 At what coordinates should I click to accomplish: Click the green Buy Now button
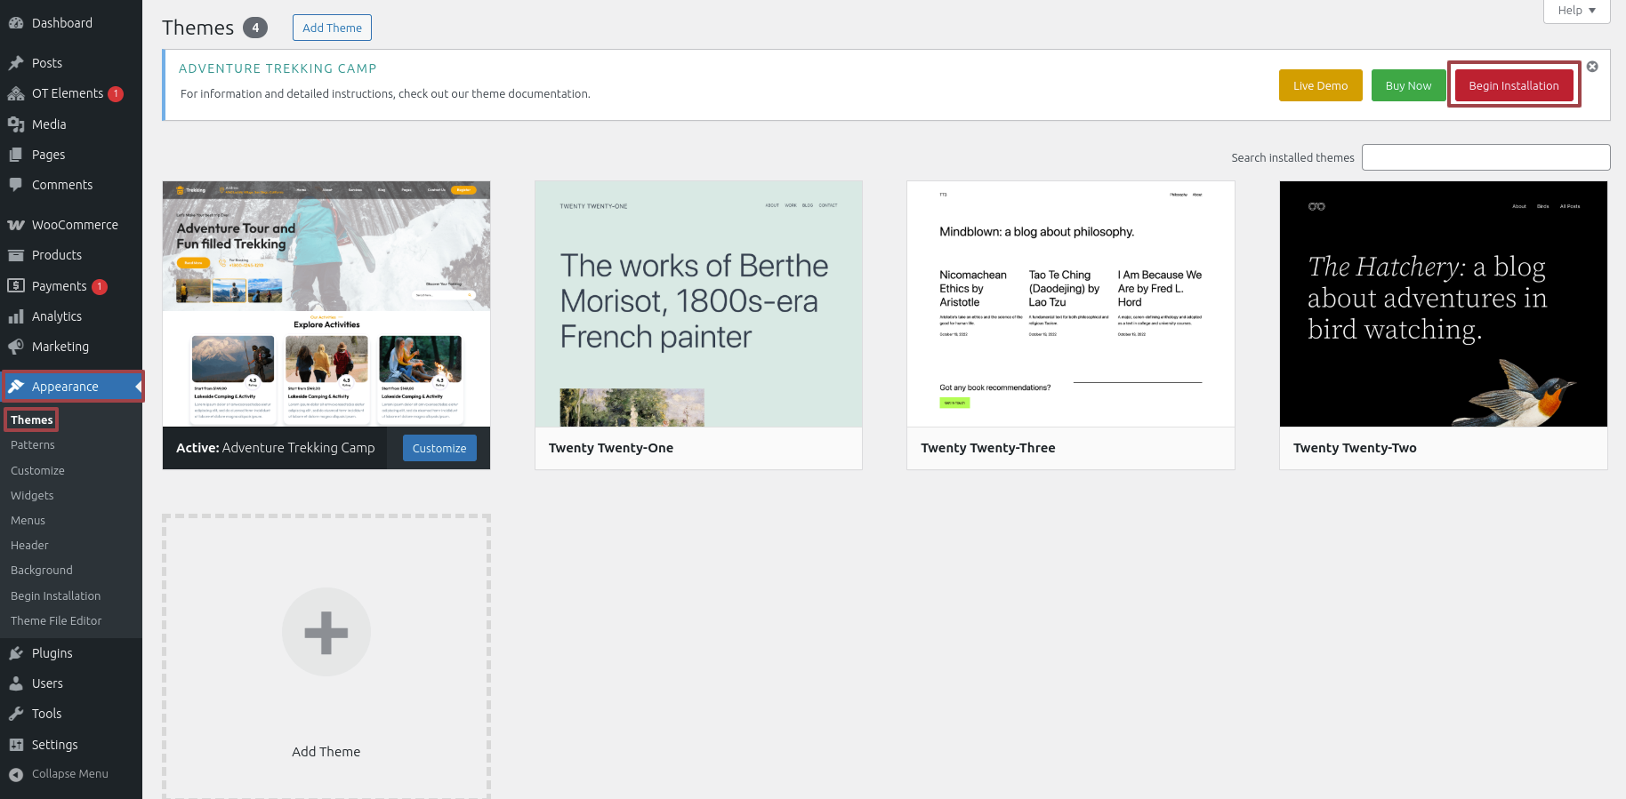point(1408,85)
